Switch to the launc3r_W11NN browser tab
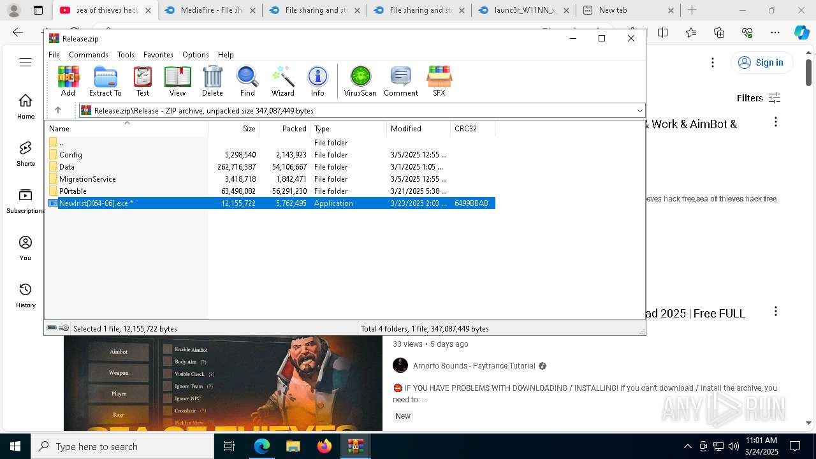This screenshot has height=459, width=816. click(x=524, y=10)
